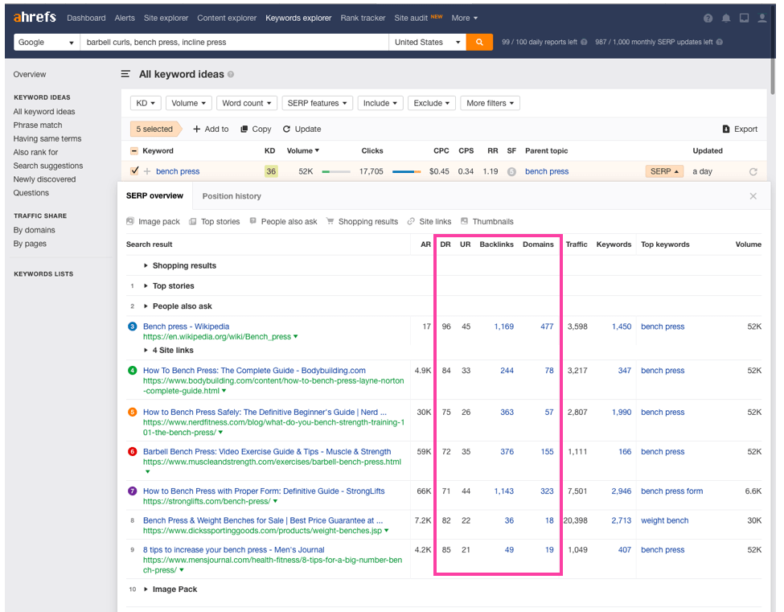Click the People also ask feature icon

click(x=253, y=221)
